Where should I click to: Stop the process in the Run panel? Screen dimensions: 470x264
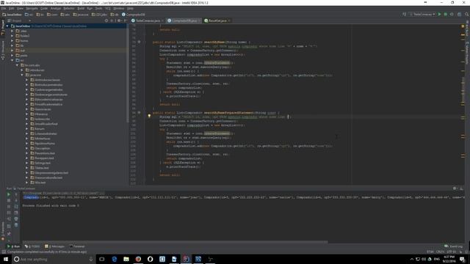coord(9,200)
